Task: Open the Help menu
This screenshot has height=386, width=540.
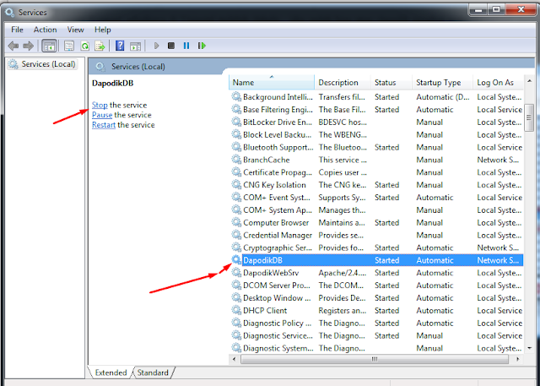Action: click(103, 30)
